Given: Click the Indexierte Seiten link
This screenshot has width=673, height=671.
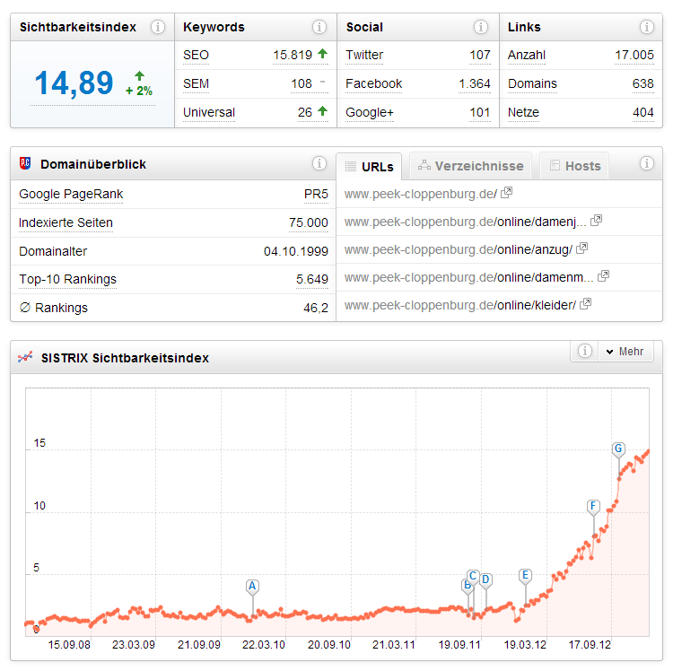Looking at the screenshot, I should [x=66, y=222].
